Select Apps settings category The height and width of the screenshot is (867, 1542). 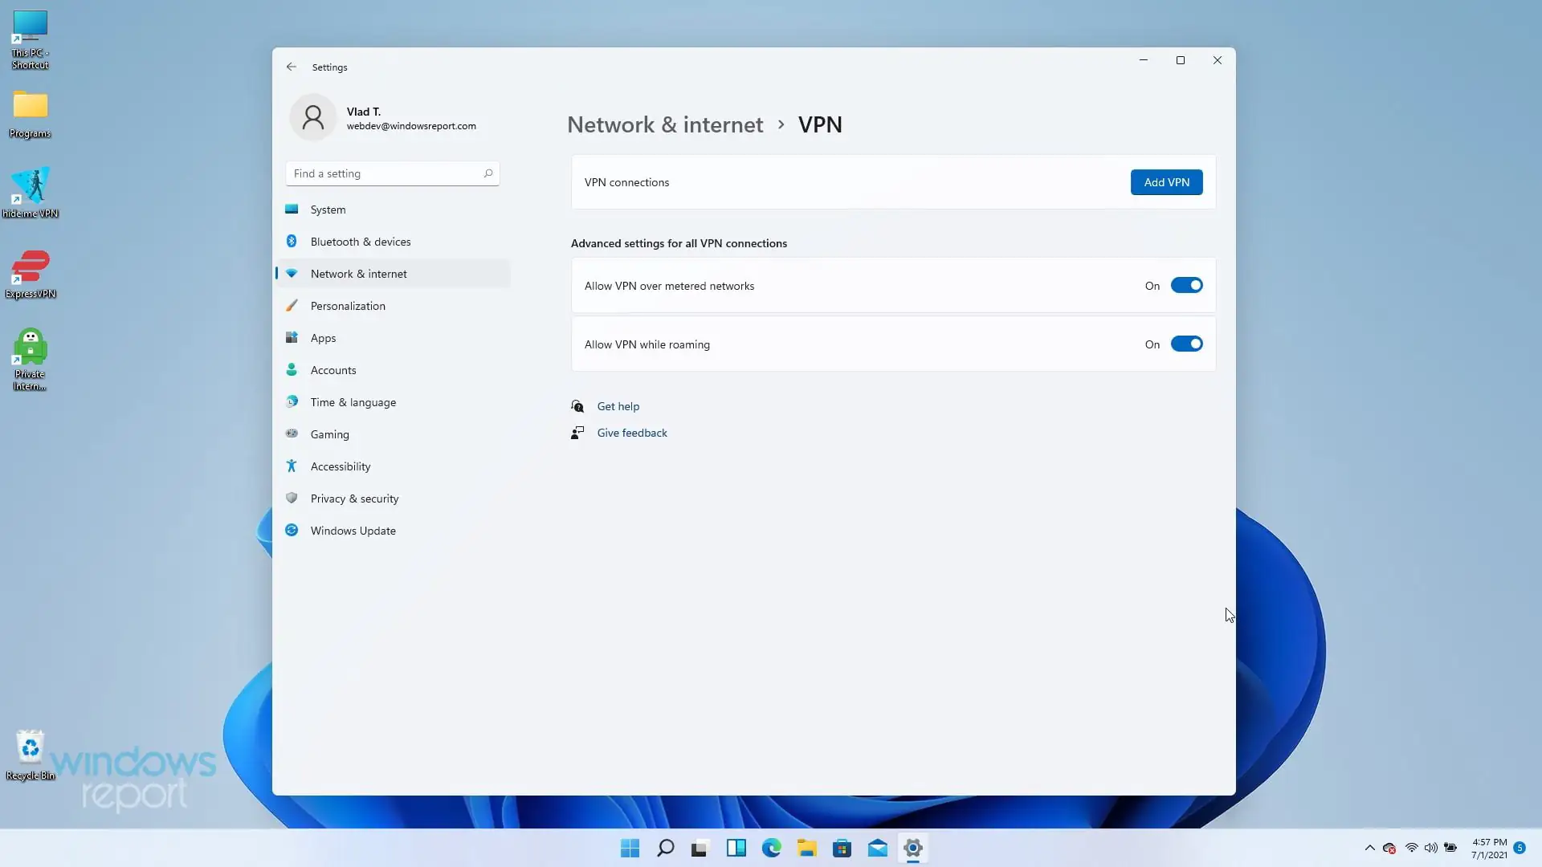click(x=324, y=337)
